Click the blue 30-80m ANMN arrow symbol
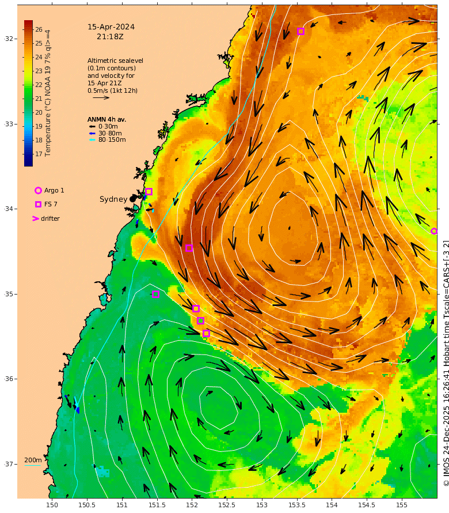 tap(93, 133)
